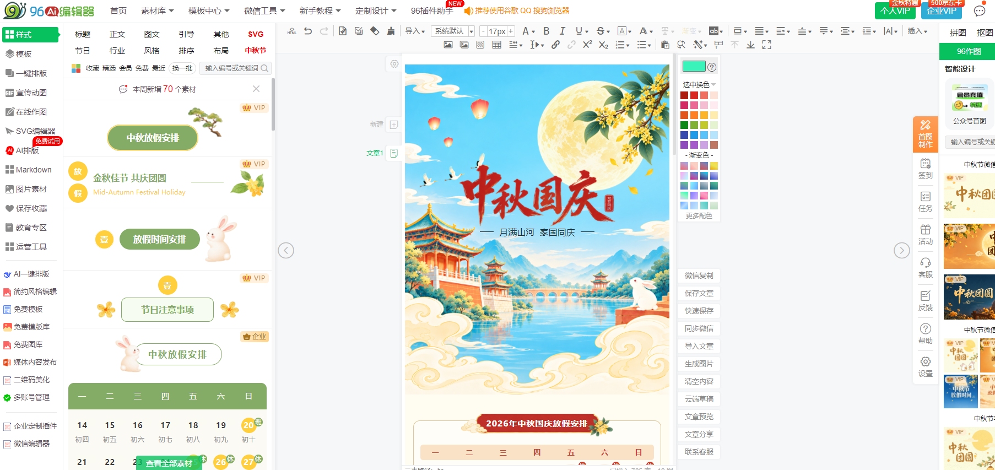Viewport: 995px width, 470px height.
Task: Increase font size with plus stepper
Action: pos(511,31)
